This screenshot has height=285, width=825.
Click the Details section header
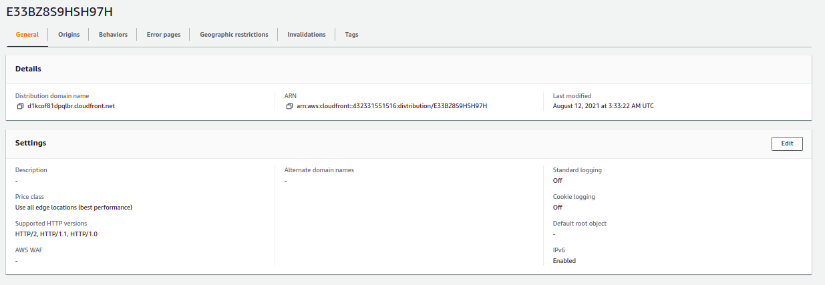click(28, 69)
